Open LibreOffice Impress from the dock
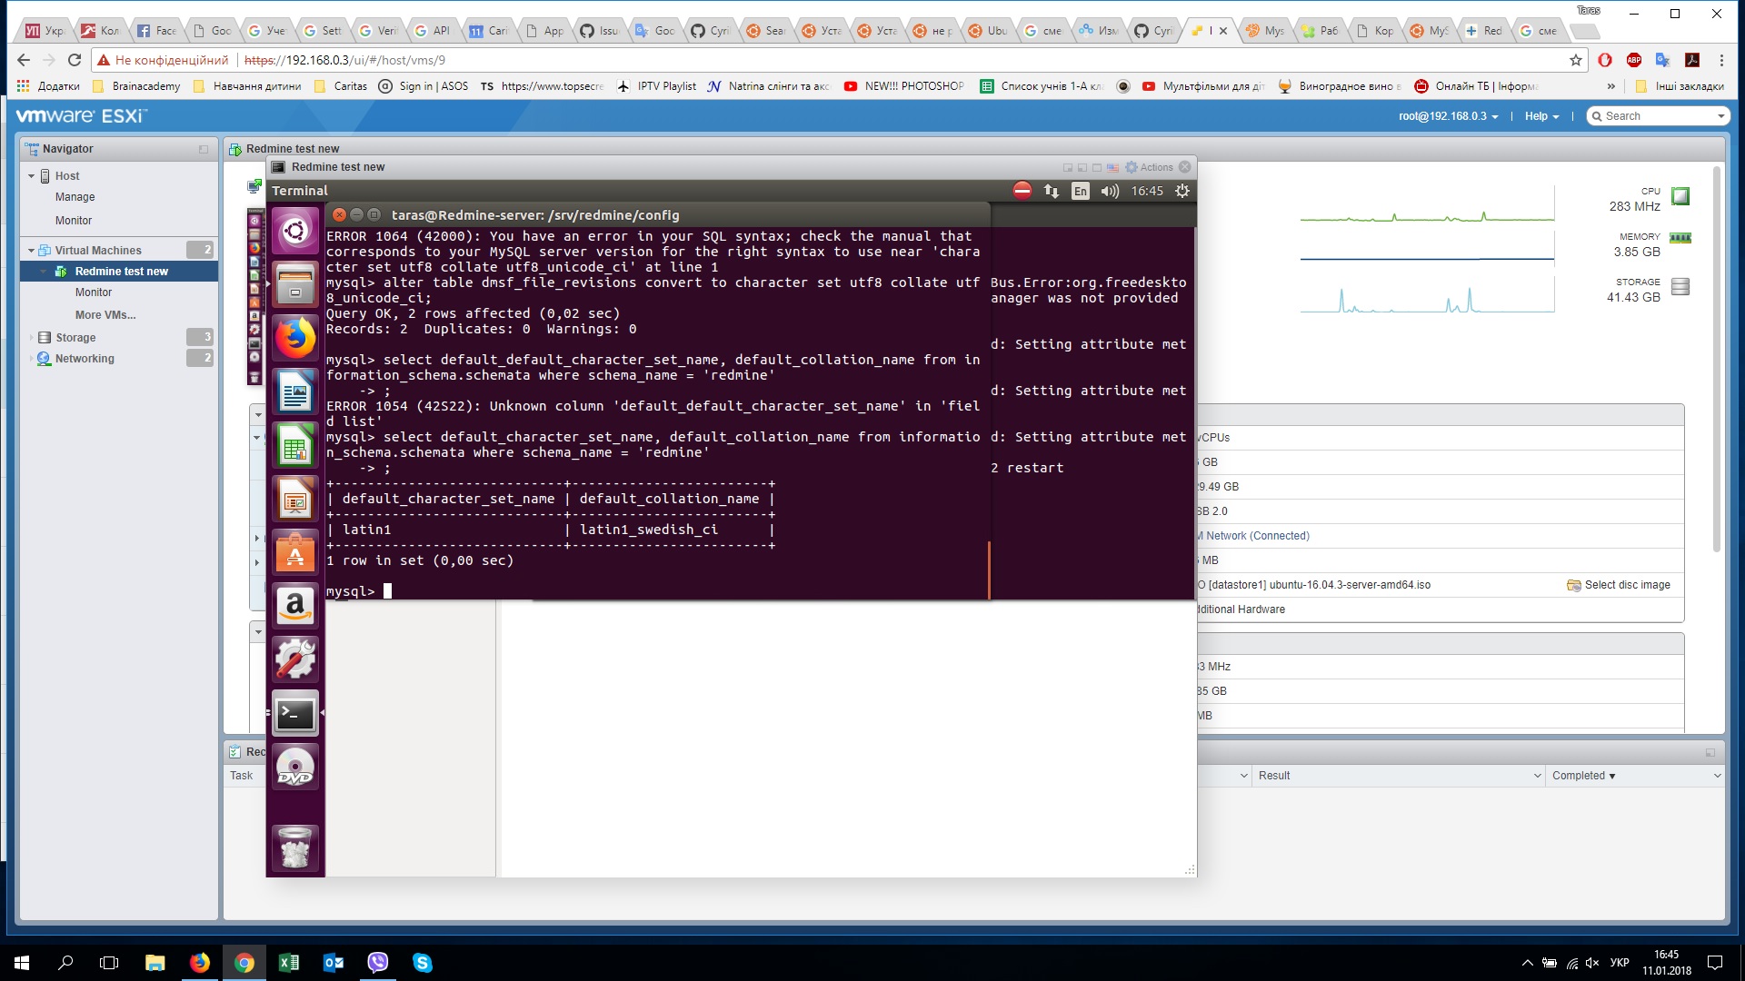1745x981 pixels. pos(294,499)
